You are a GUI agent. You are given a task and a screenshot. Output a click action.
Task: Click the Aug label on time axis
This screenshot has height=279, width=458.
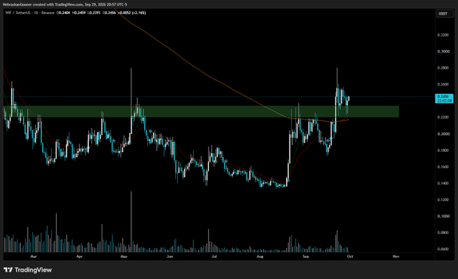260,257
